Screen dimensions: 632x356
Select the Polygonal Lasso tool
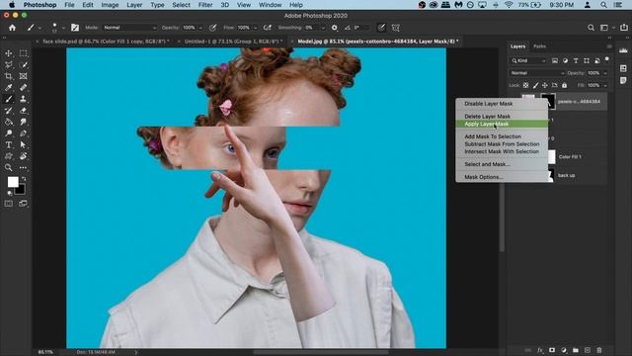9,64
